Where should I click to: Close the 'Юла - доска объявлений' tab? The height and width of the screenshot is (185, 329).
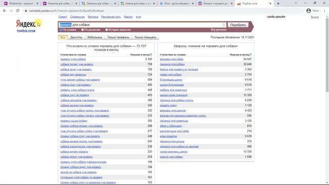tap(193, 4)
